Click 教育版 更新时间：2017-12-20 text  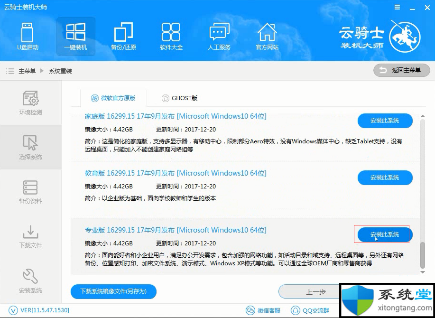click(x=186, y=186)
